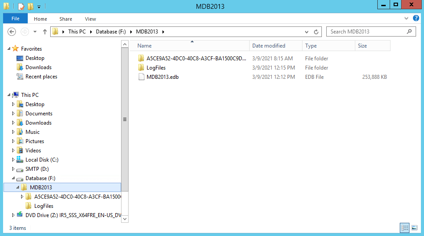This screenshot has width=424, height=236.
Task: Switch to details view layout
Action: click(405, 228)
